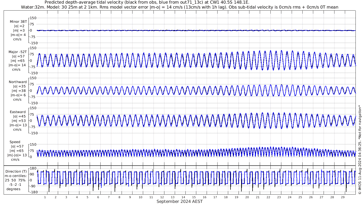This screenshot has width=363, height=207.
Task: Click '|m-o|= 6' in the Northward panel
Action: click(x=18, y=95)
